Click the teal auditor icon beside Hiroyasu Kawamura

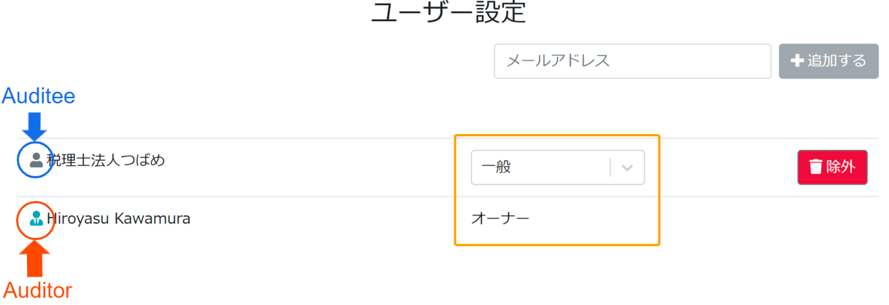(x=36, y=218)
